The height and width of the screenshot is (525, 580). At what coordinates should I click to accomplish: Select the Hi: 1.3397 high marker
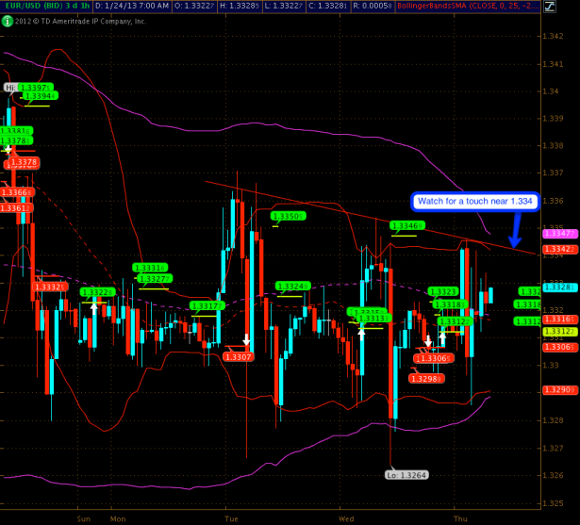pos(13,87)
